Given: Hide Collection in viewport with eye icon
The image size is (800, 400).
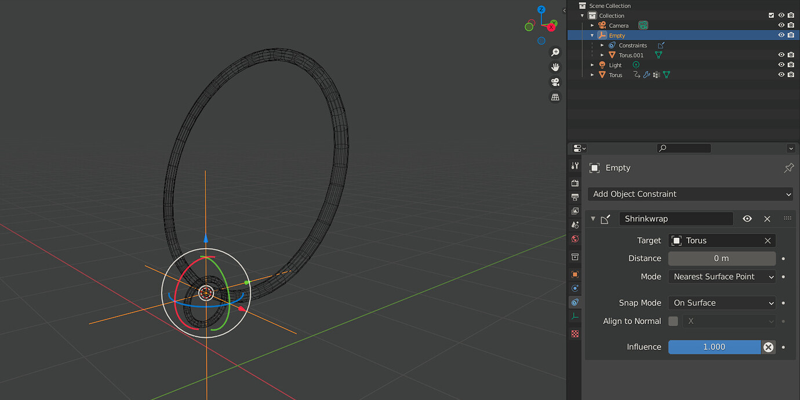Looking at the screenshot, I should pyautogui.click(x=781, y=16).
